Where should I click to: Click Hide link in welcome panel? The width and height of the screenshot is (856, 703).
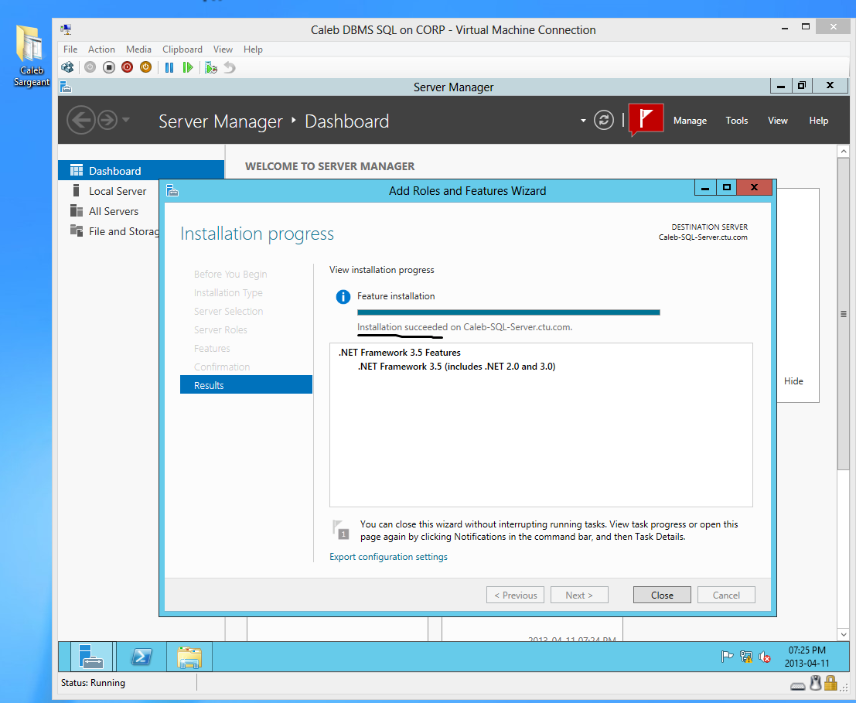click(x=793, y=381)
